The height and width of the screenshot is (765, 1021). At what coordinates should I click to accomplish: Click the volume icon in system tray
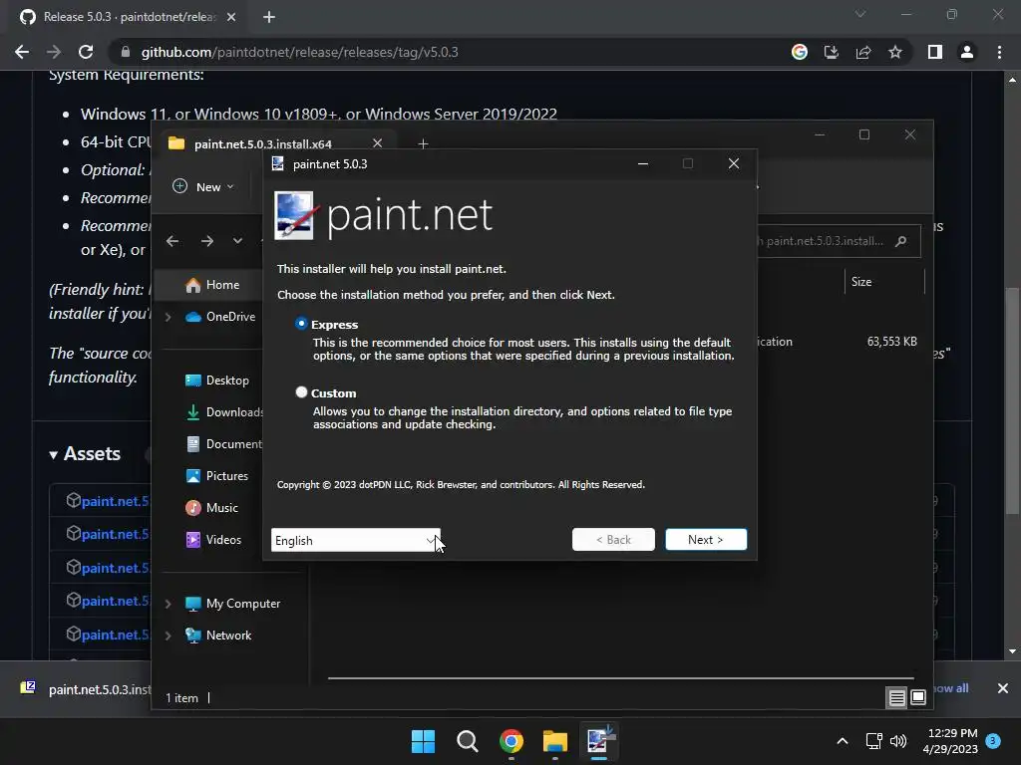pyautogui.click(x=898, y=741)
